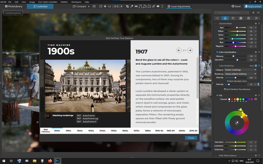Click the Red-Eye tool eye icon
Image resolution: width=263 pixels, height=164 pixels.
[x=158, y=6]
